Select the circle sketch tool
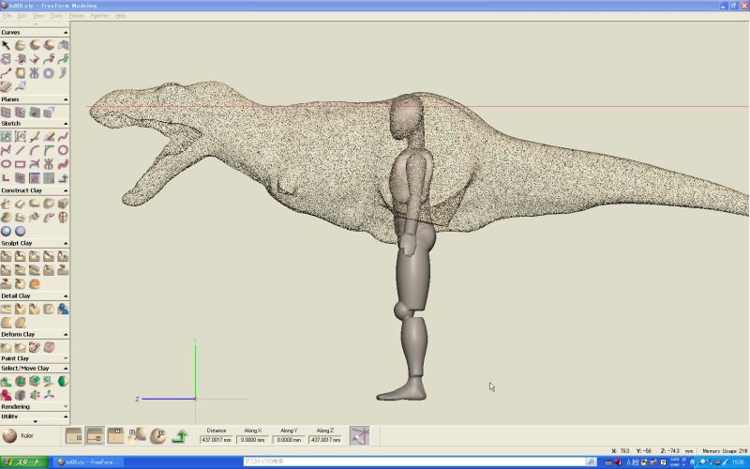The width and height of the screenshot is (750, 469). tap(63, 150)
